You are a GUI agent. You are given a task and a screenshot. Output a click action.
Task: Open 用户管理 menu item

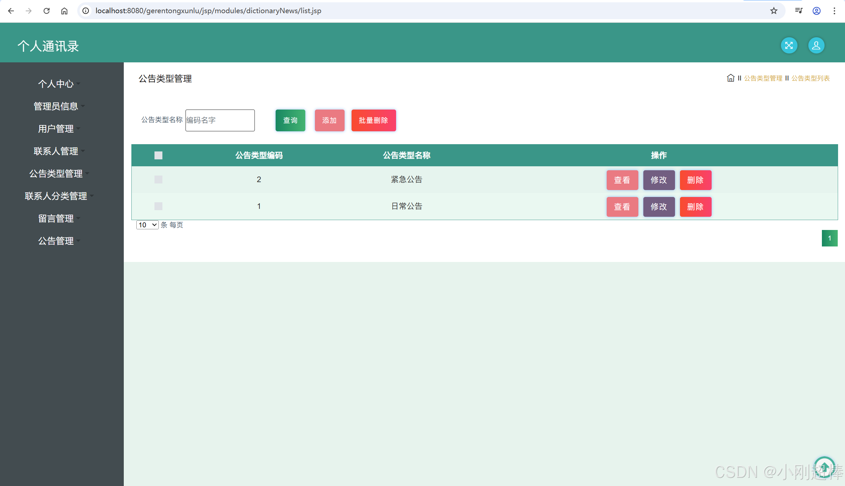pos(56,128)
